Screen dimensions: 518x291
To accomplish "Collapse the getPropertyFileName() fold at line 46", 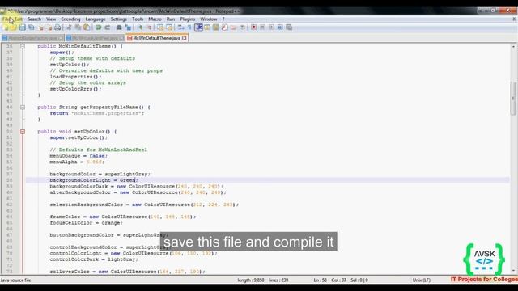I will (x=23, y=108).
